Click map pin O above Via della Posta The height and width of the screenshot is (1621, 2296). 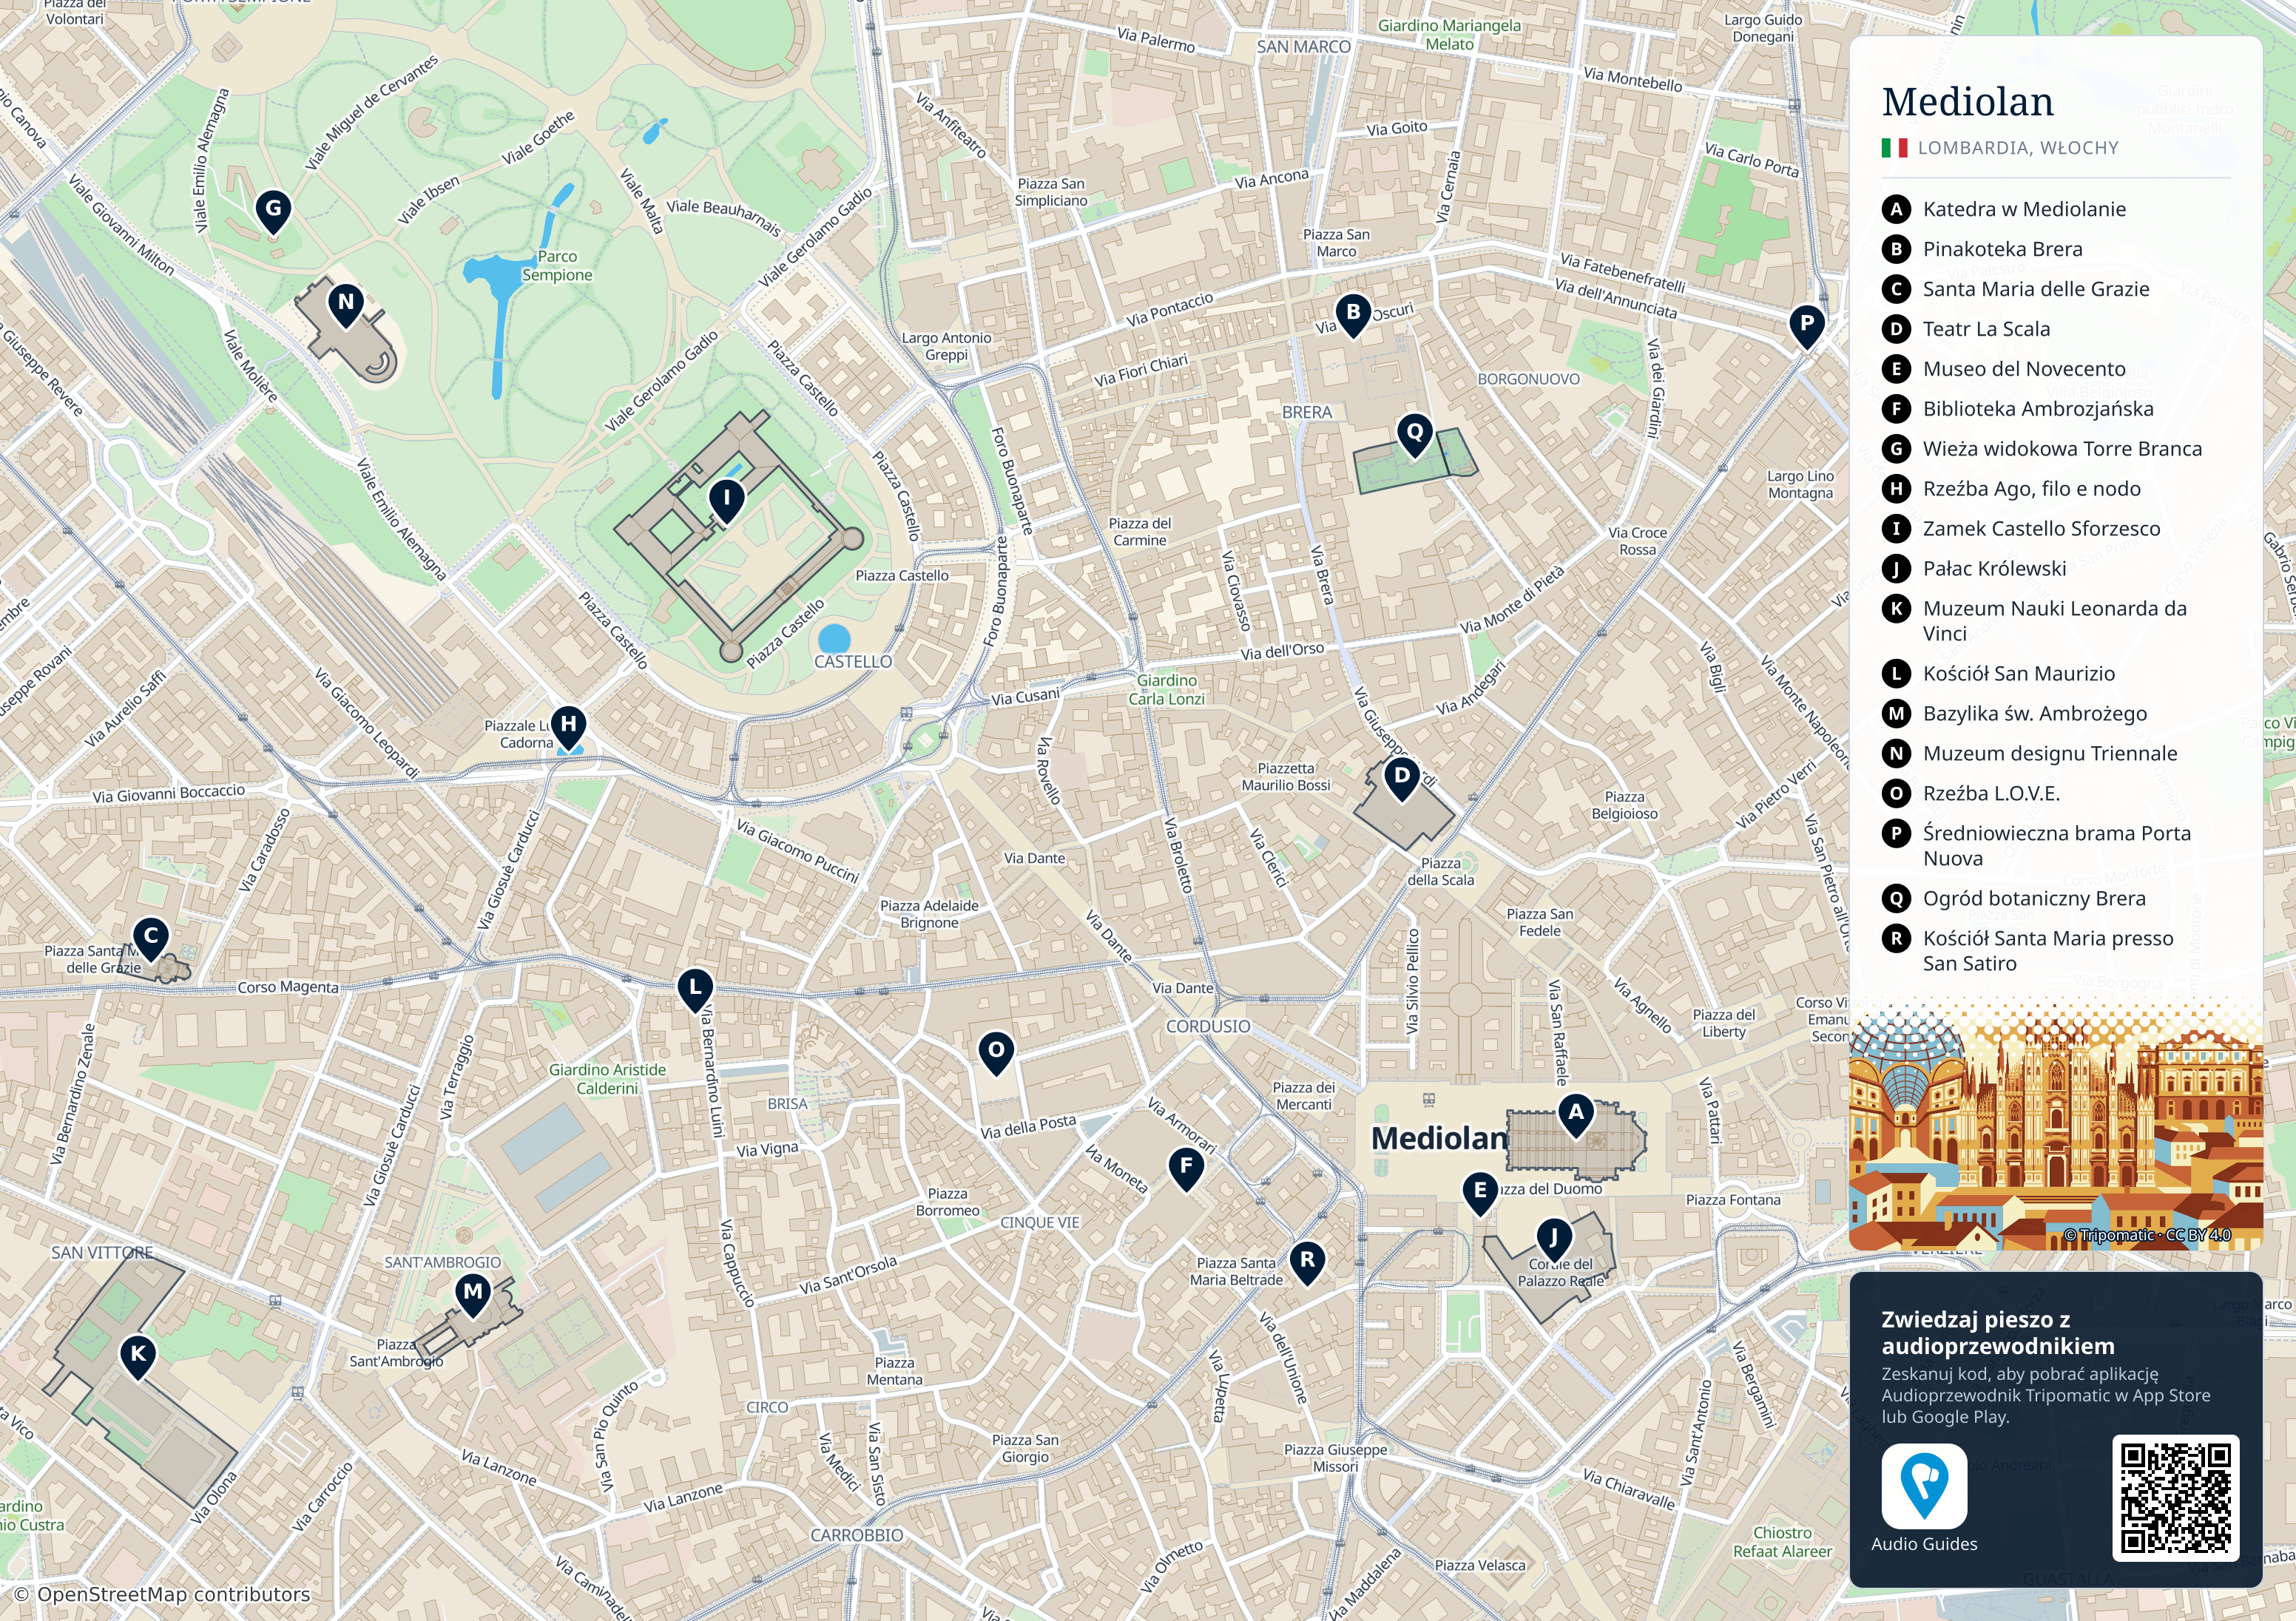pos(996,1054)
